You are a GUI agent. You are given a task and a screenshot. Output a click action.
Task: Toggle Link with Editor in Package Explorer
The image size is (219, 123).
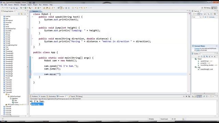(x=22, y=14)
